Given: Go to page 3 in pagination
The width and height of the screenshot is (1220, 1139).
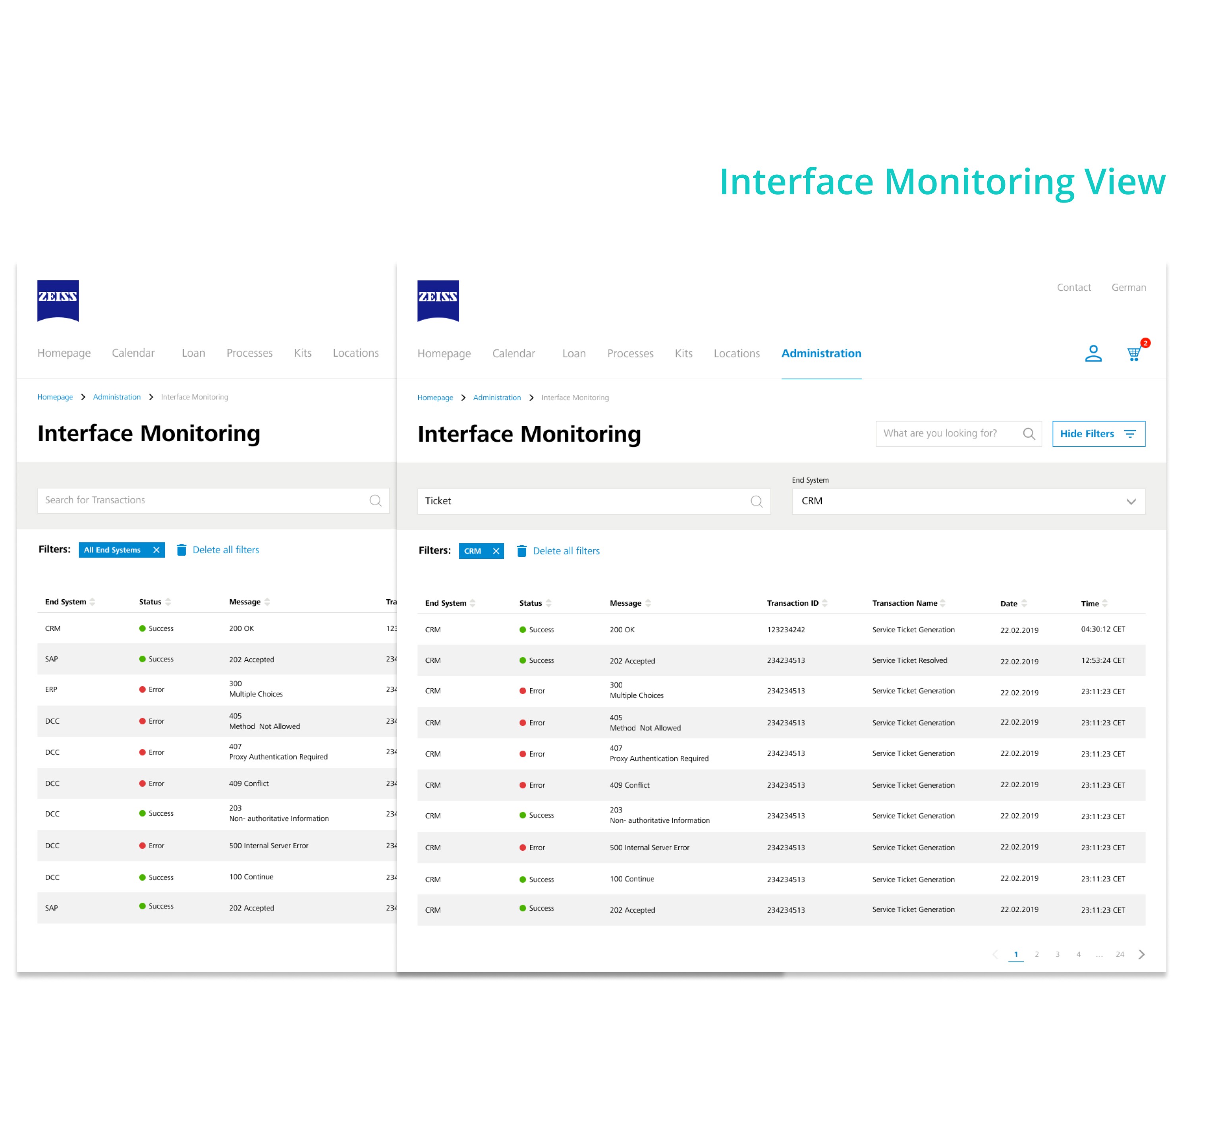Looking at the screenshot, I should [1057, 954].
